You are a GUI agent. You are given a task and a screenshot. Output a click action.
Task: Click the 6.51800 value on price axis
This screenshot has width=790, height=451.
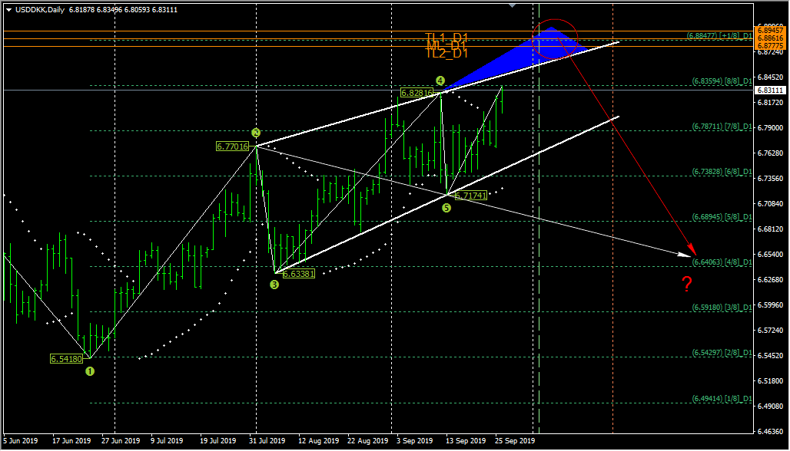770,380
